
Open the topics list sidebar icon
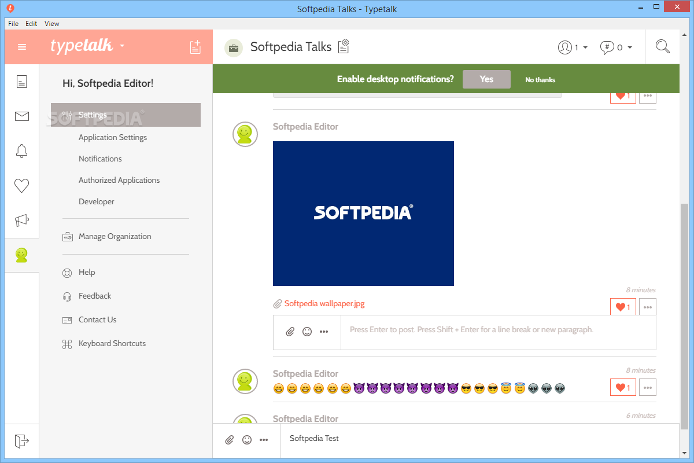(22, 82)
